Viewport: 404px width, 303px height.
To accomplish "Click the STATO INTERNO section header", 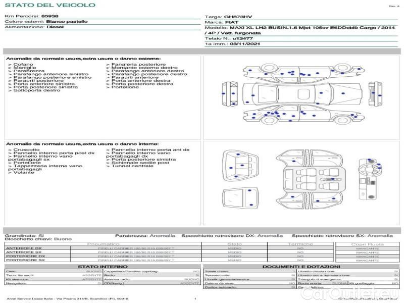I will pyautogui.click(x=103, y=266).
